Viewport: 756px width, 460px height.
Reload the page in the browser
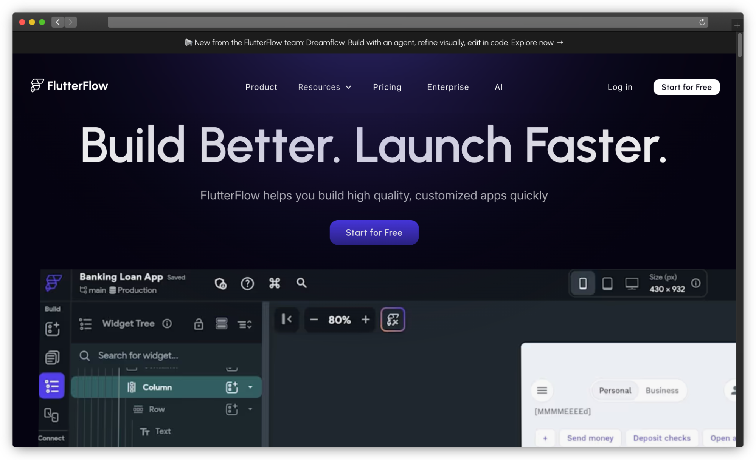tap(702, 22)
